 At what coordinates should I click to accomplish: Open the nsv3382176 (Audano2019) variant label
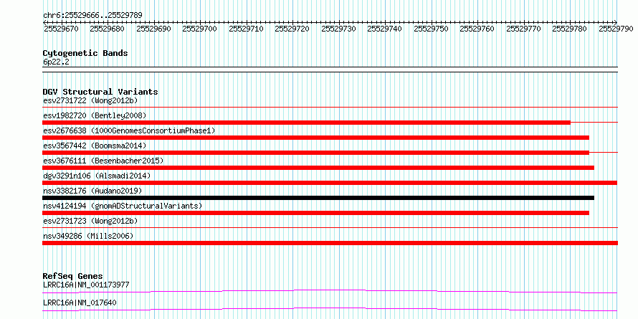pyautogui.click(x=92, y=191)
